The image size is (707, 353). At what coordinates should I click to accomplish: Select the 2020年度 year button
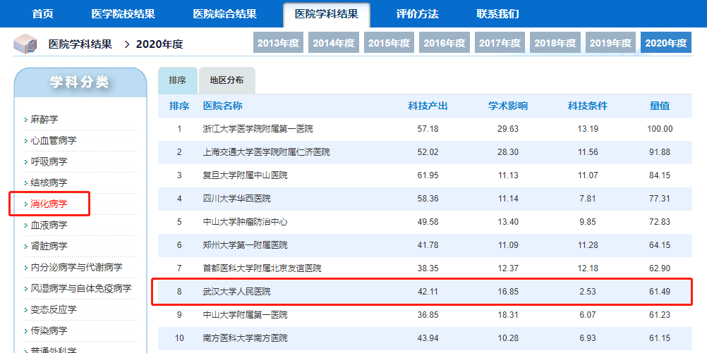[666, 43]
